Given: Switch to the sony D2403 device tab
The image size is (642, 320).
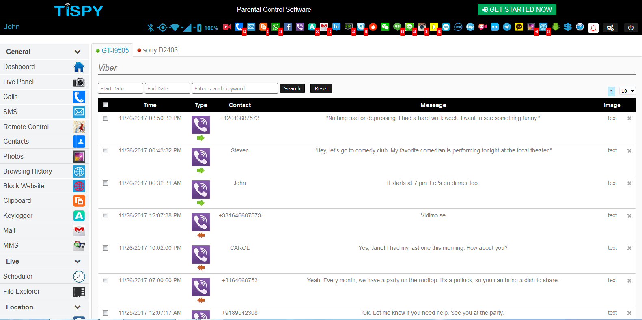Looking at the screenshot, I should (x=157, y=50).
